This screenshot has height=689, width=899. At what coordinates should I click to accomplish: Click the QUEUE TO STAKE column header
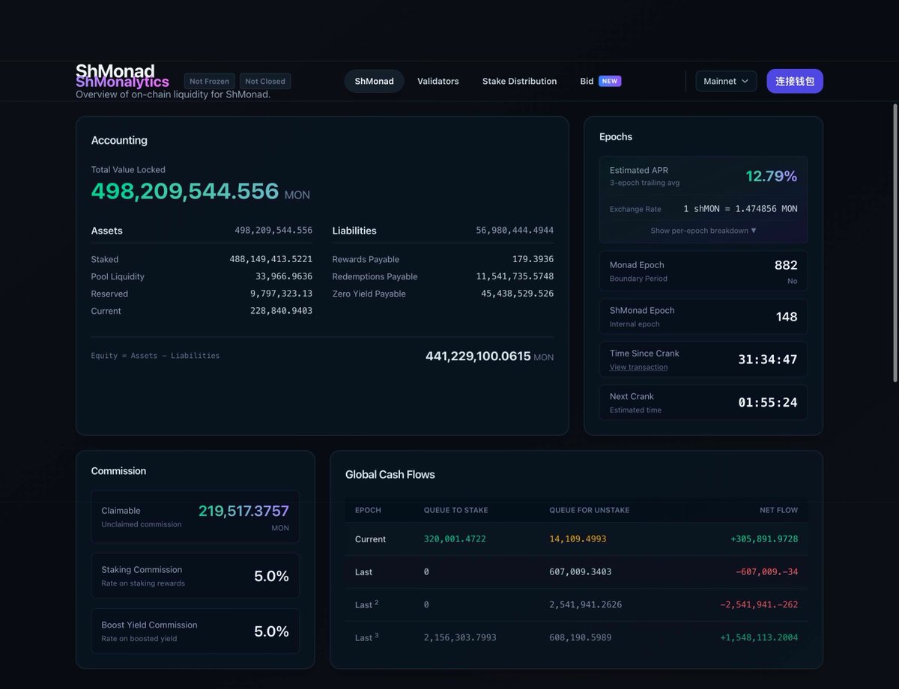[x=455, y=510]
